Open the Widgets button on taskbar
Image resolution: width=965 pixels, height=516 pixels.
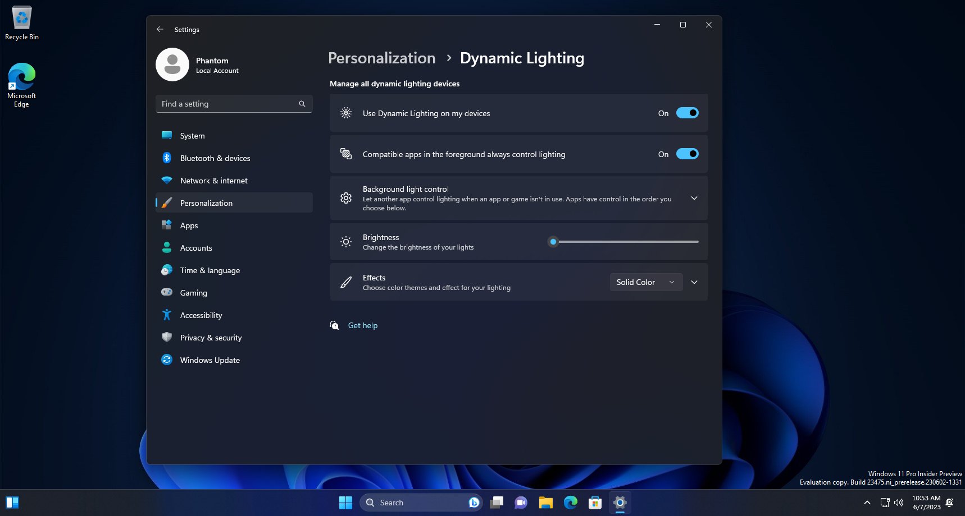[12, 503]
